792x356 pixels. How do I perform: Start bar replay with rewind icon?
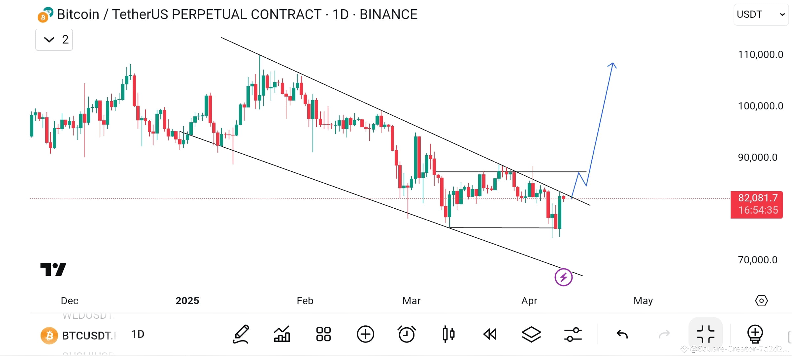click(x=490, y=334)
